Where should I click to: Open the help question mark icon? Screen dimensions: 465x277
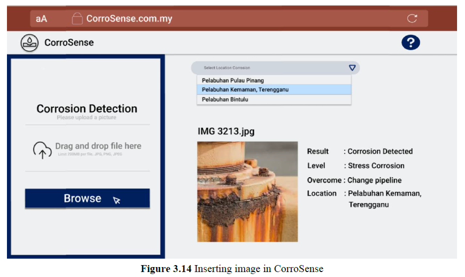tap(410, 43)
